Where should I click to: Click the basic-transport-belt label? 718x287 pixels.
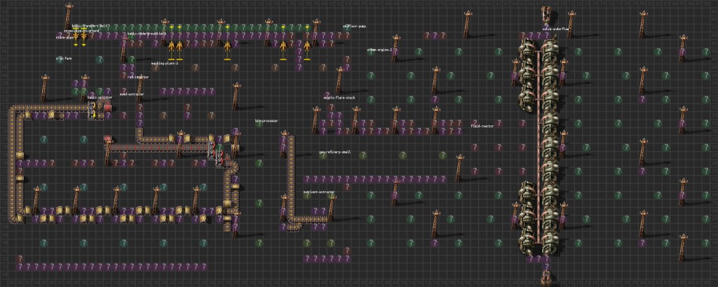[x=88, y=26]
